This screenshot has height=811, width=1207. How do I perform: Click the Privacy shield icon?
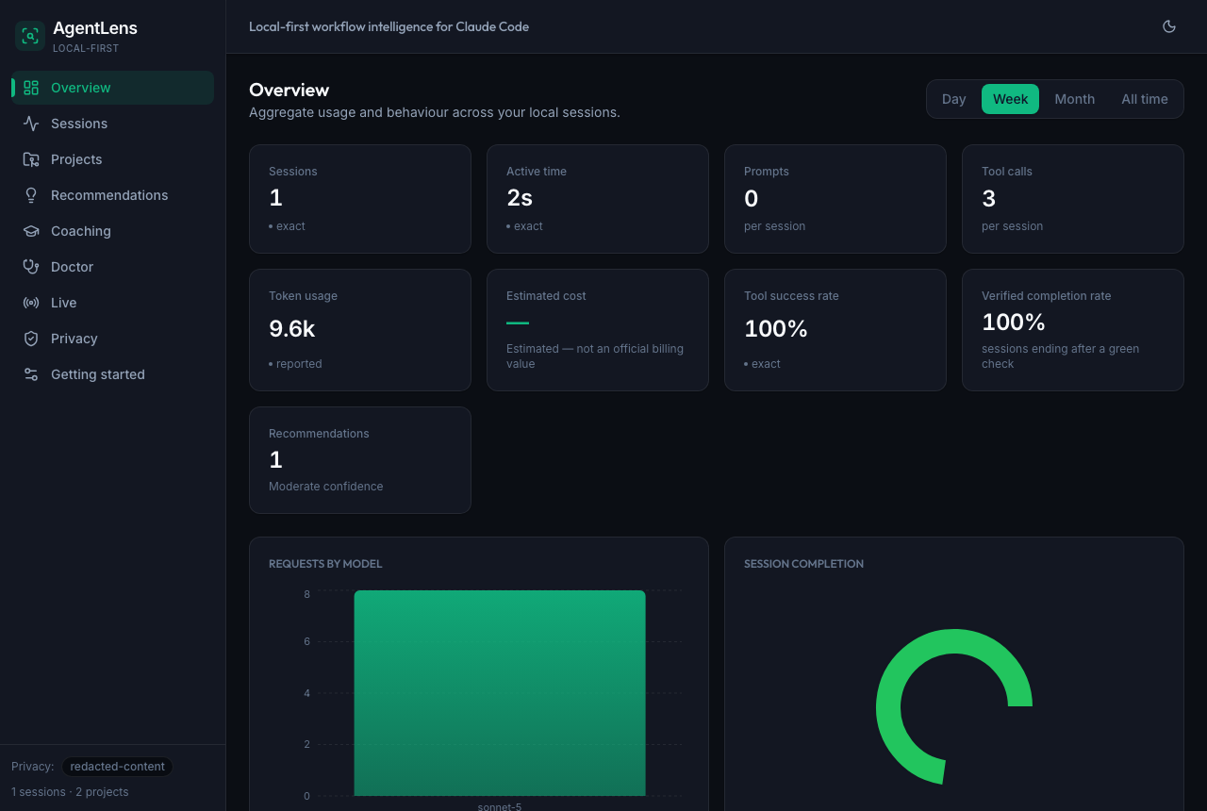pyautogui.click(x=31, y=339)
